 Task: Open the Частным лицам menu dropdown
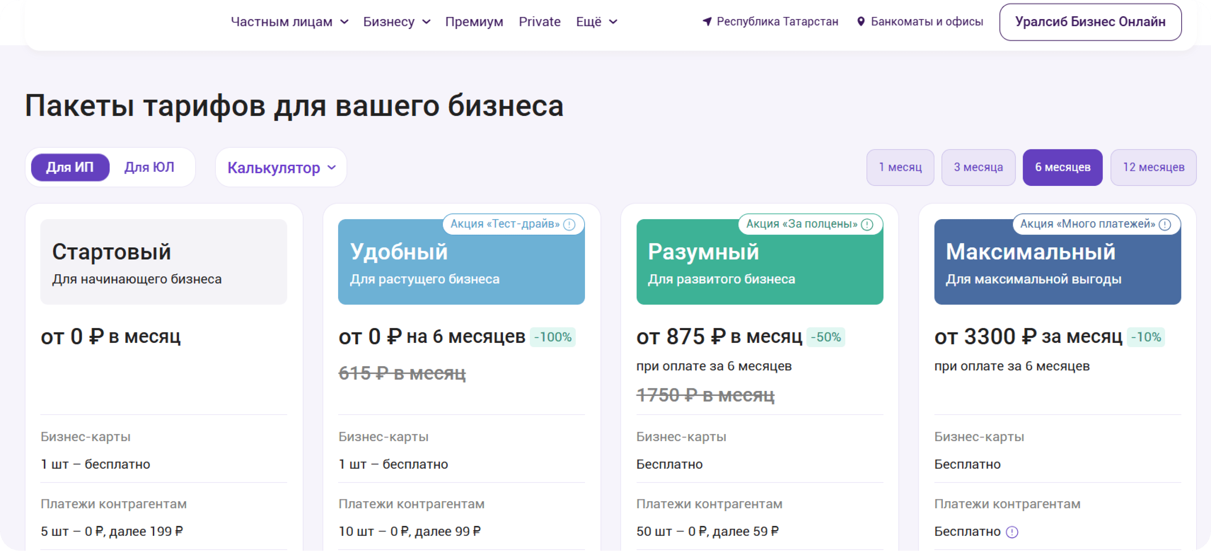pyautogui.click(x=289, y=22)
